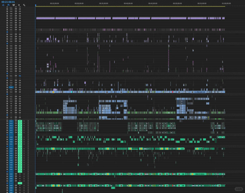The height and width of the screenshot is (193, 245).
Task: Click the time ruler at 00:40:00:00
Action: (x=128, y=3)
